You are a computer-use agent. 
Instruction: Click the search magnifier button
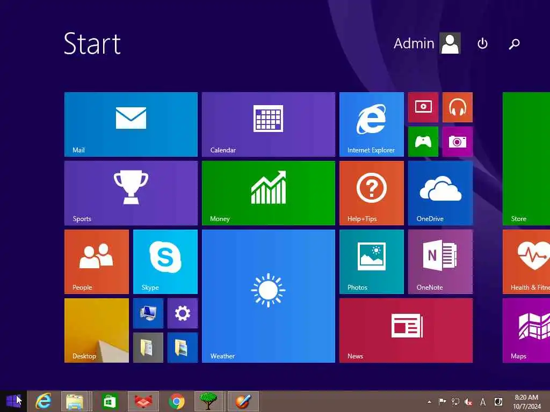coord(514,44)
